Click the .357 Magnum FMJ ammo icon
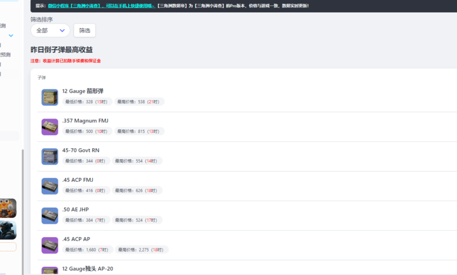The height and width of the screenshot is (275, 457). 50,127
